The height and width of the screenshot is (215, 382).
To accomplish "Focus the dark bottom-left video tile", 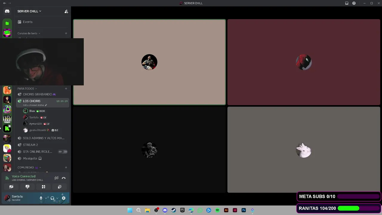I will tap(149, 150).
